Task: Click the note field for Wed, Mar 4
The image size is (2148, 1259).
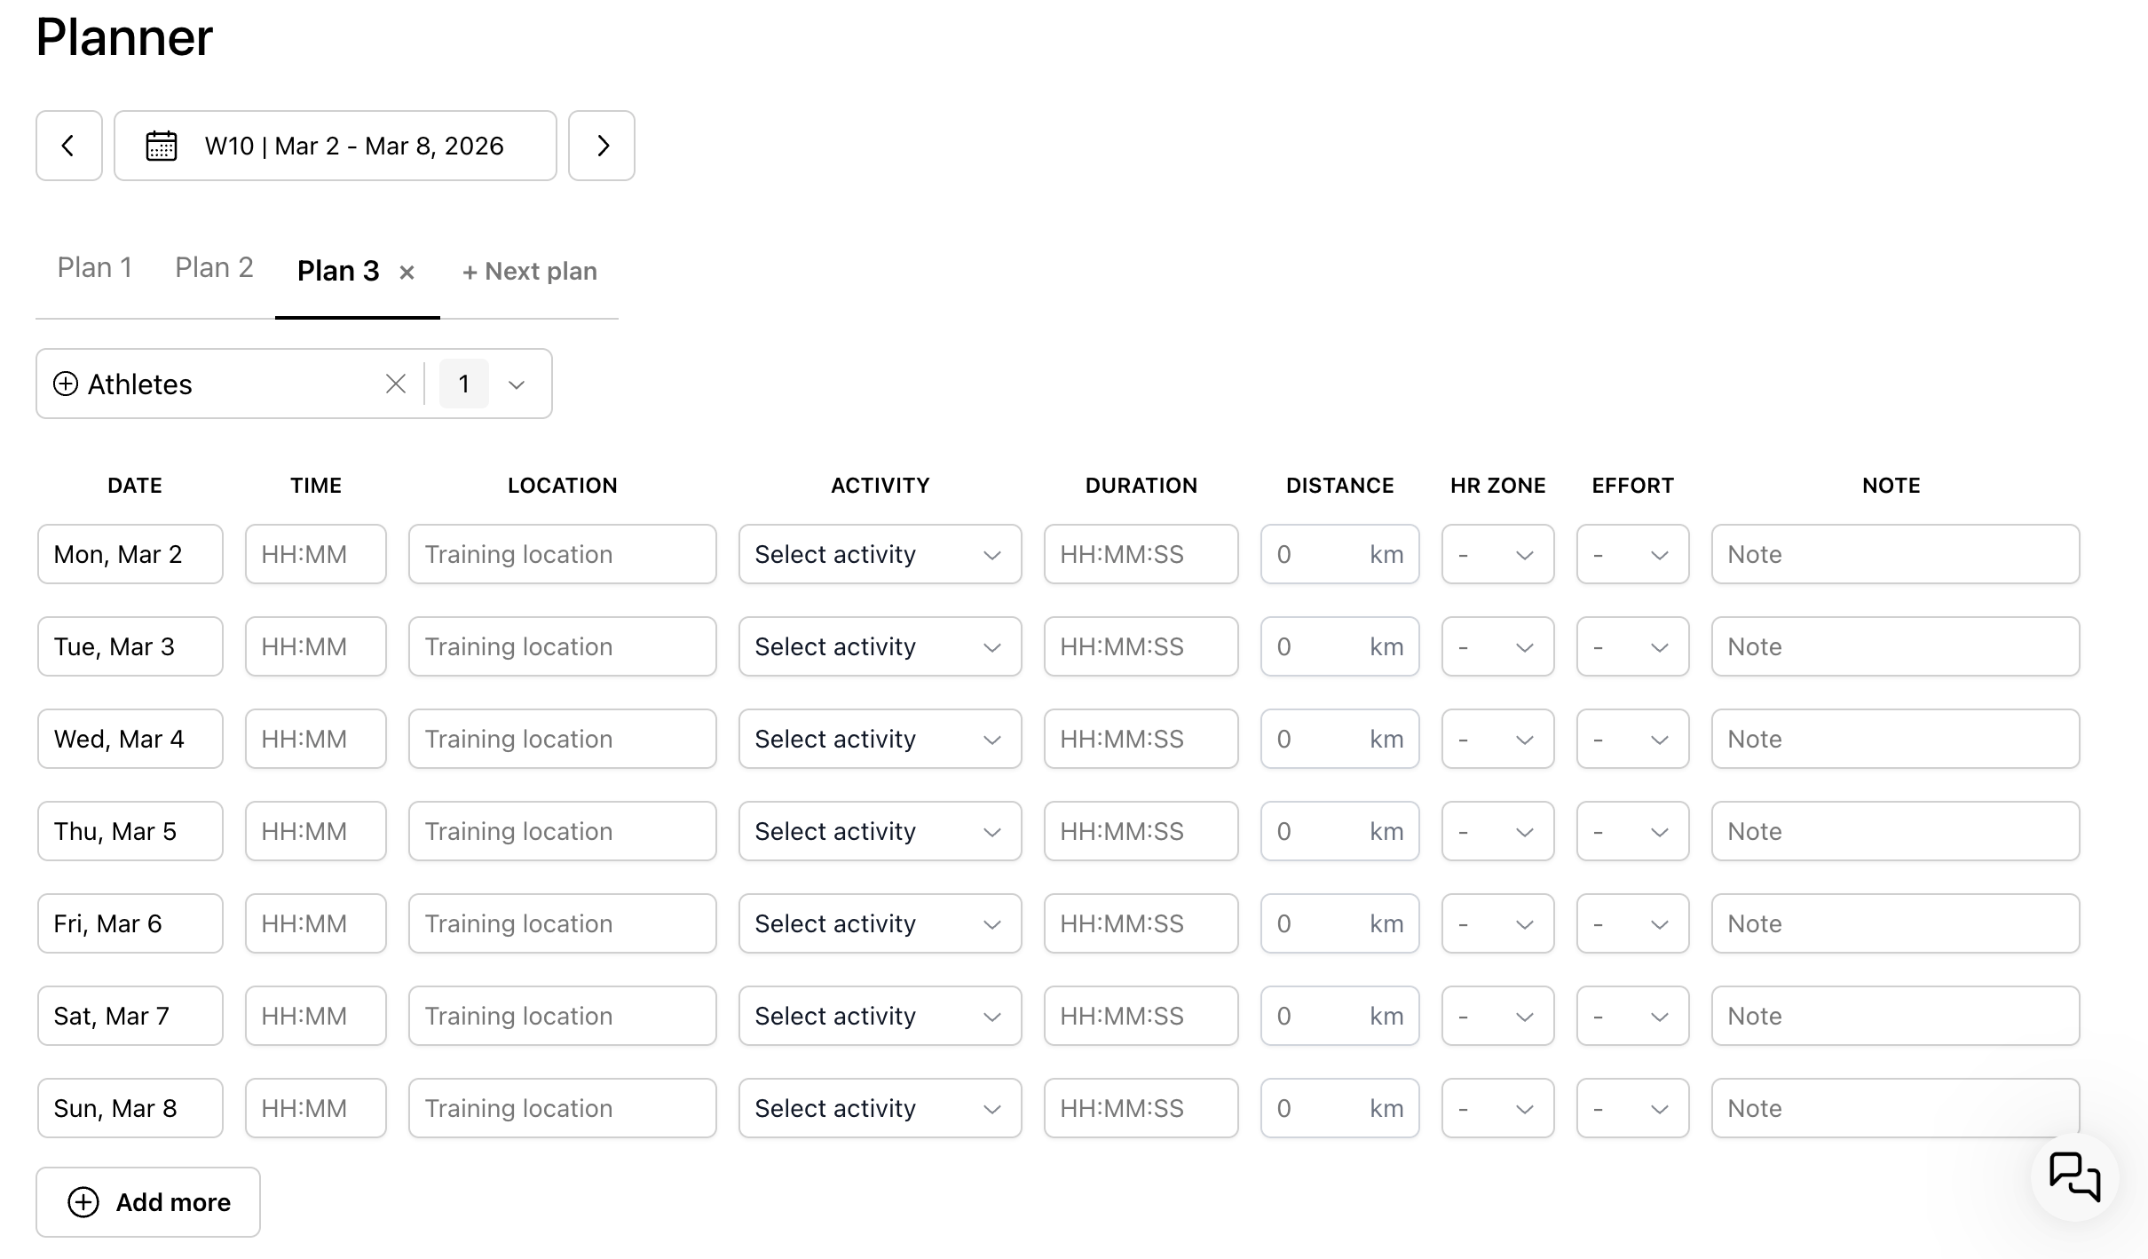Action: click(x=1896, y=739)
